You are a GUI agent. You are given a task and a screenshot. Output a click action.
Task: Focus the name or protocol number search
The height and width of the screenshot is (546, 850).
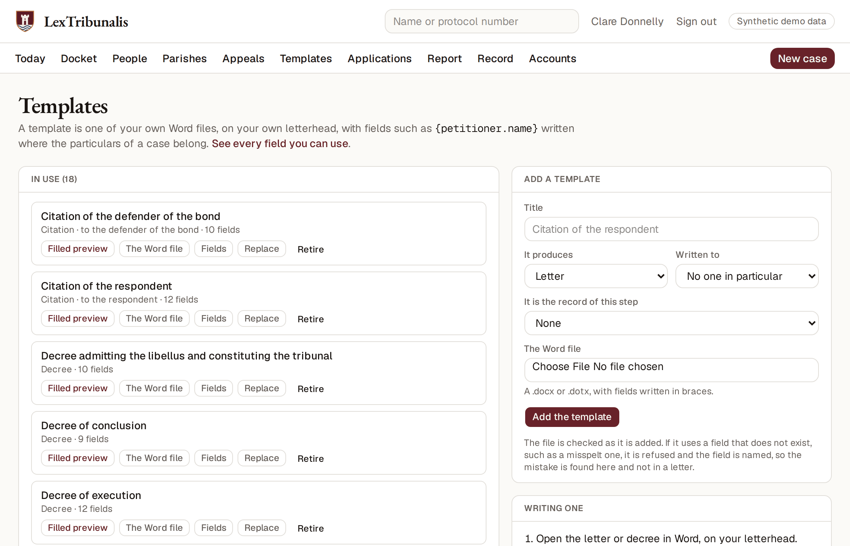482,21
